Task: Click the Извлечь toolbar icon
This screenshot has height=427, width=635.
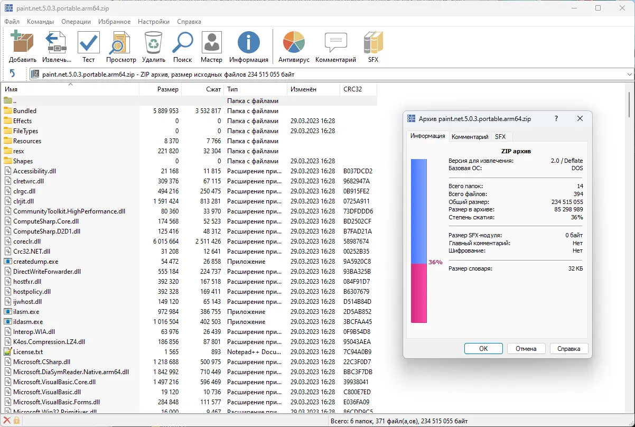Action: pyautogui.click(x=55, y=42)
